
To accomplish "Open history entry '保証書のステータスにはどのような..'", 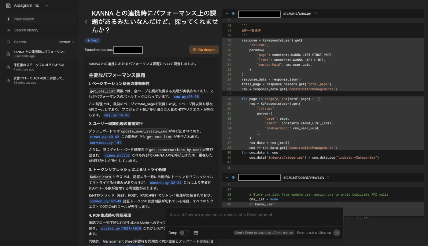I will [39, 67].
